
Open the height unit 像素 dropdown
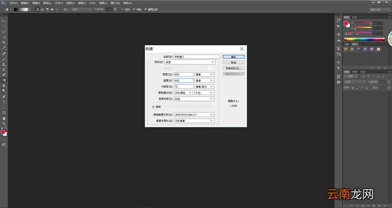pyautogui.click(x=204, y=81)
